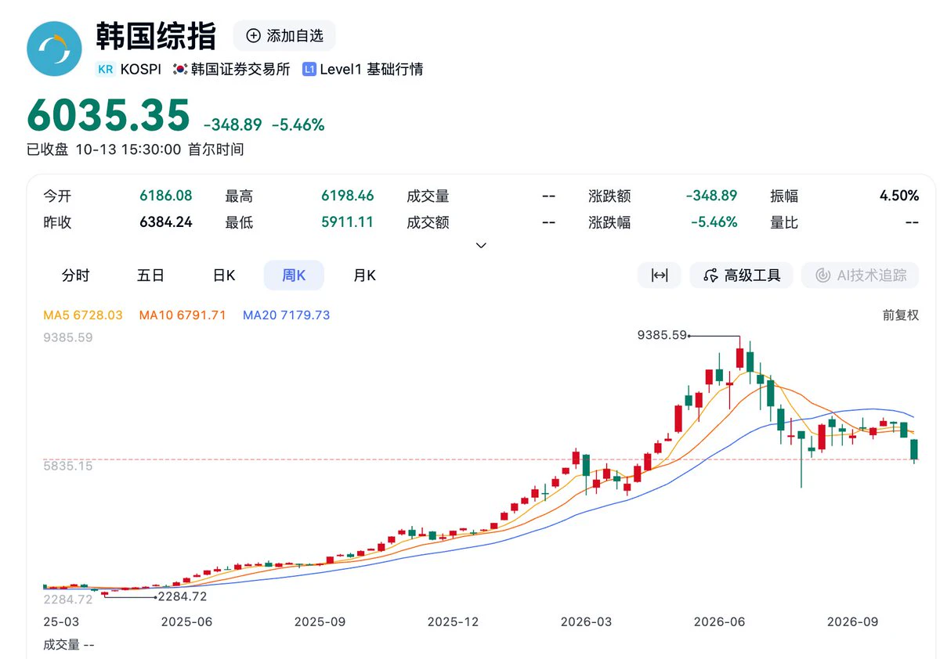This screenshot has width=940, height=659.
Task: Select the 日K chart tab
Action: click(x=224, y=275)
